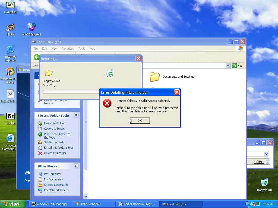Click the red X Delete folder icon
This screenshot has height=208, width=278.
tap(40, 153)
